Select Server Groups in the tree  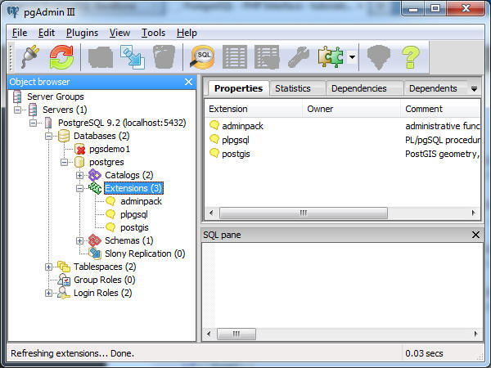[x=56, y=96]
